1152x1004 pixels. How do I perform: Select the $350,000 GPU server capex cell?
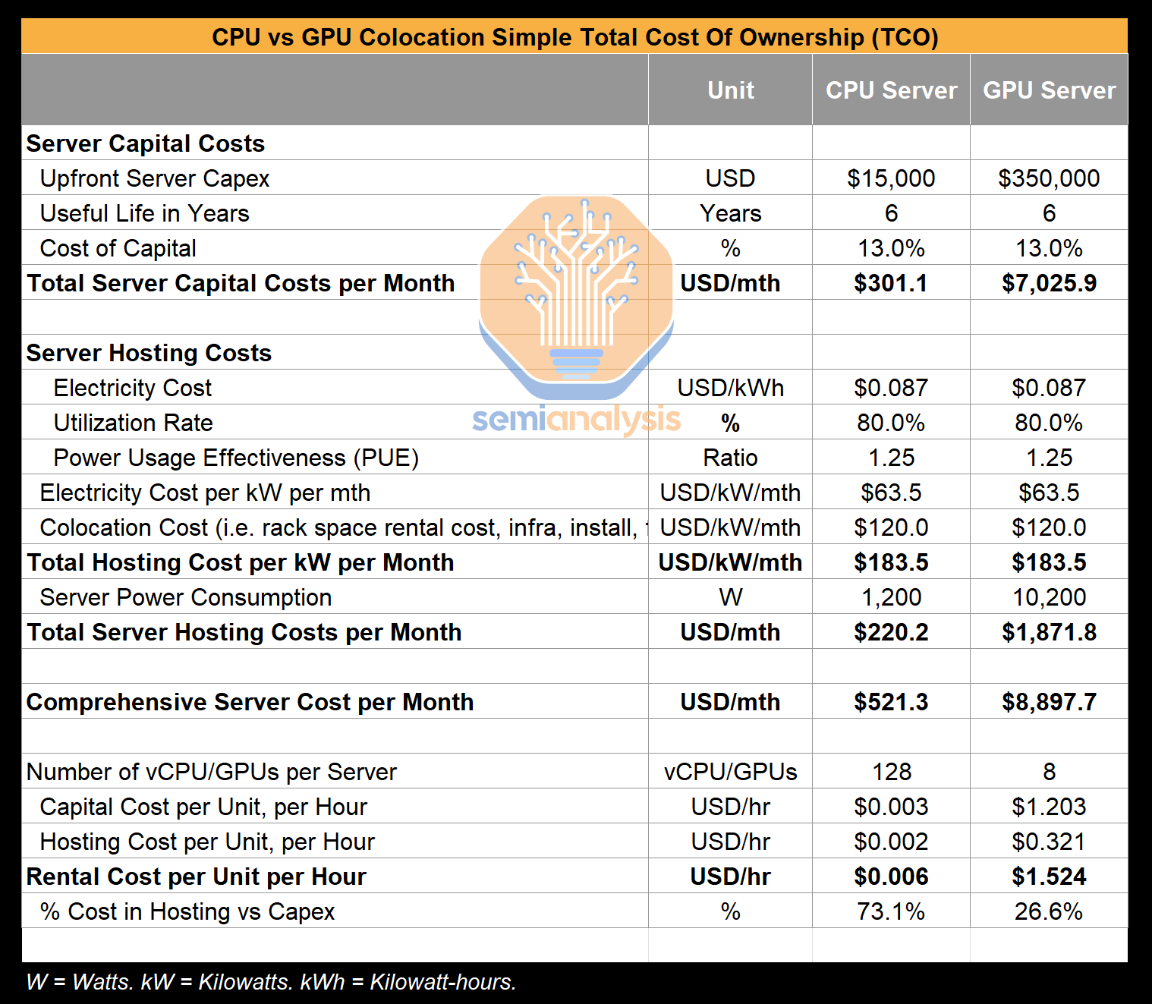click(x=1049, y=178)
